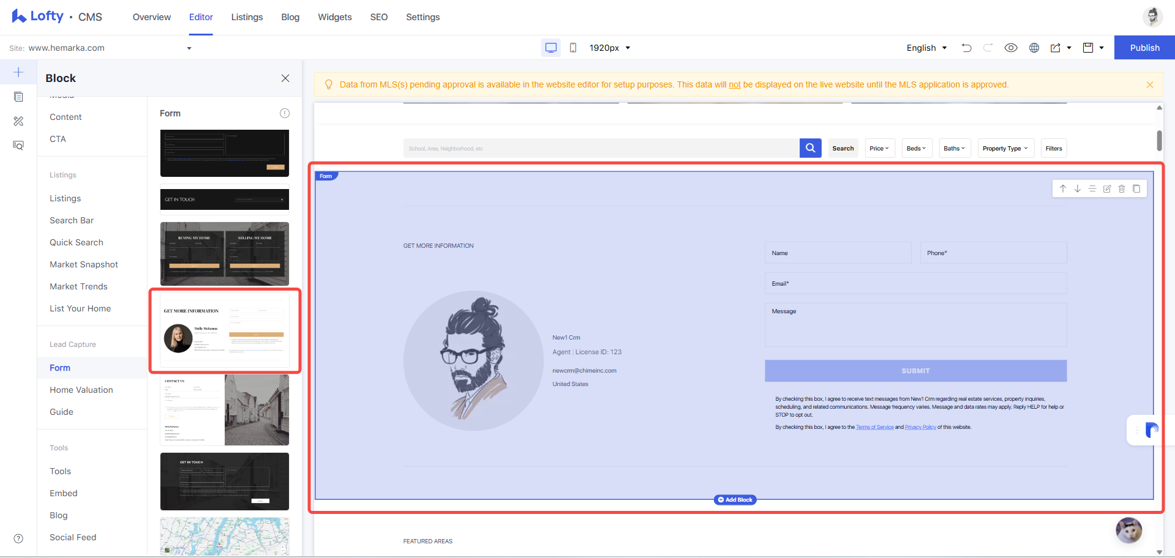1175x558 pixels.
Task: Expand the export options arrow
Action: (x=1069, y=48)
